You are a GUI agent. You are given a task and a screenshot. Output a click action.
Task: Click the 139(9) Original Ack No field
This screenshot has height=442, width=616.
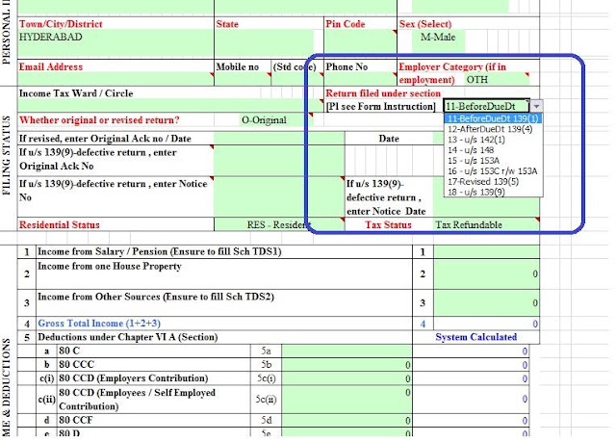(x=279, y=160)
